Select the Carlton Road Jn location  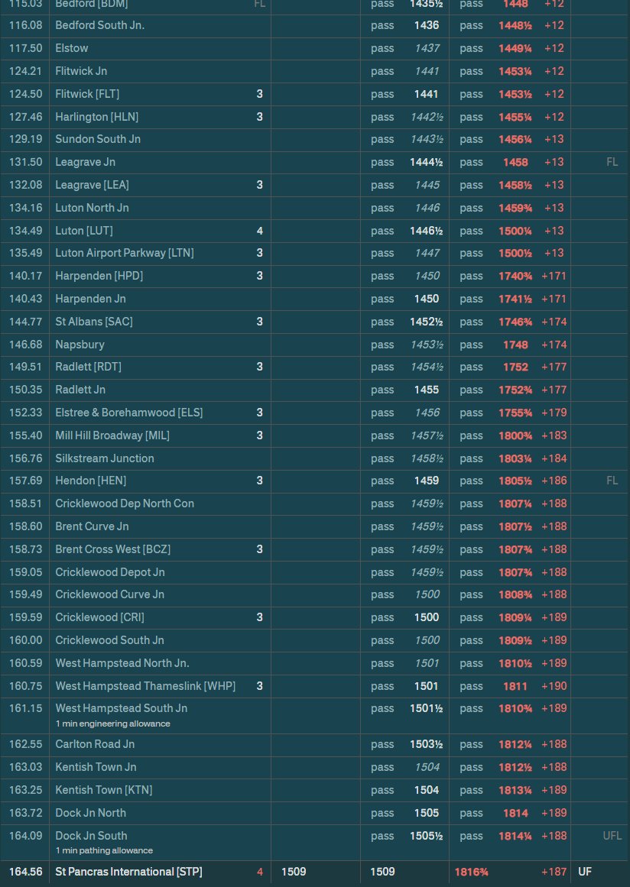(x=95, y=744)
